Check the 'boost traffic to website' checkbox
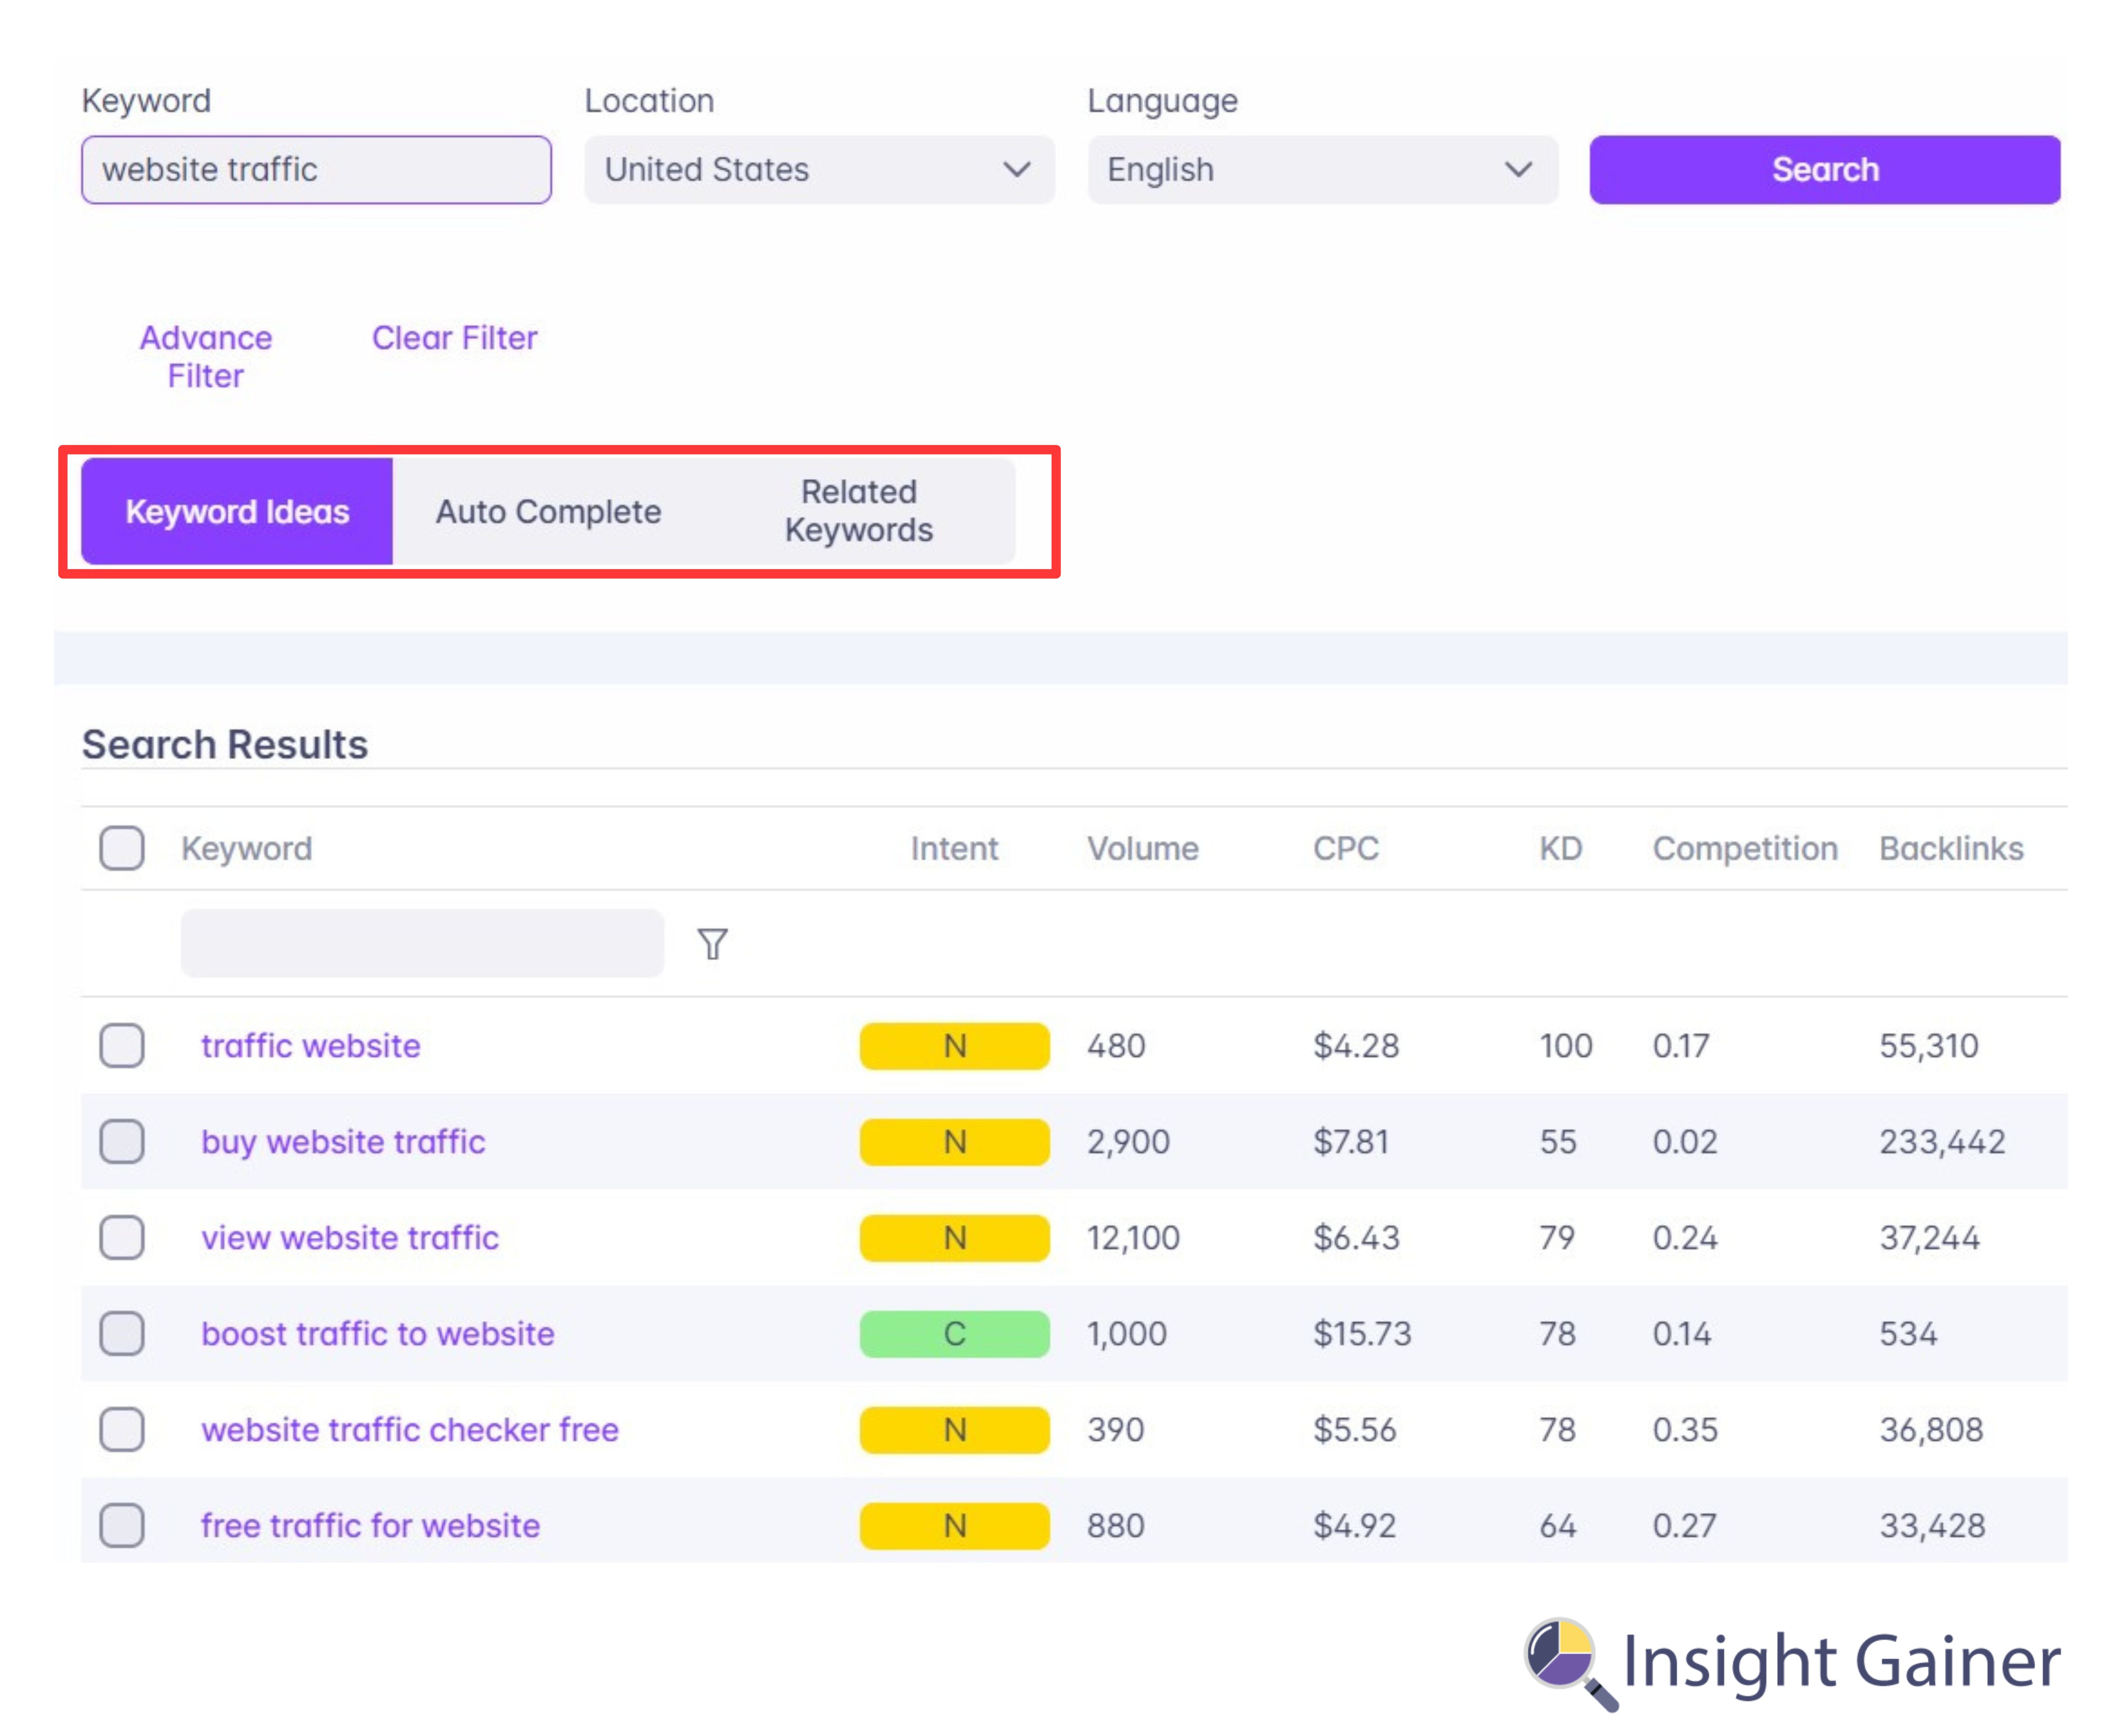The height and width of the screenshot is (1736, 2122). [122, 1333]
